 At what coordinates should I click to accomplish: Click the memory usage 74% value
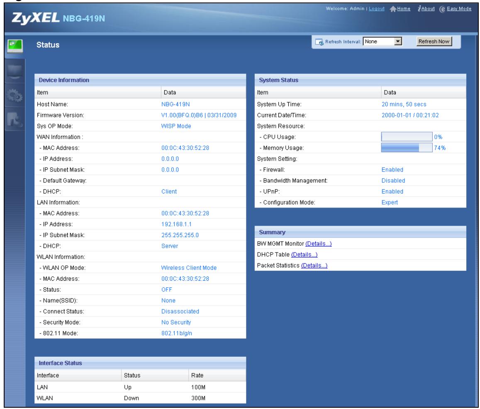(x=440, y=148)
